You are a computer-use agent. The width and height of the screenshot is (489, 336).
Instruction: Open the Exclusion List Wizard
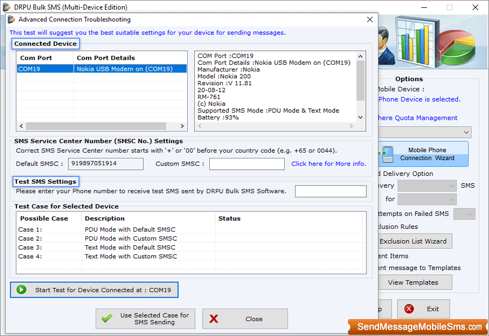[412, 241]
